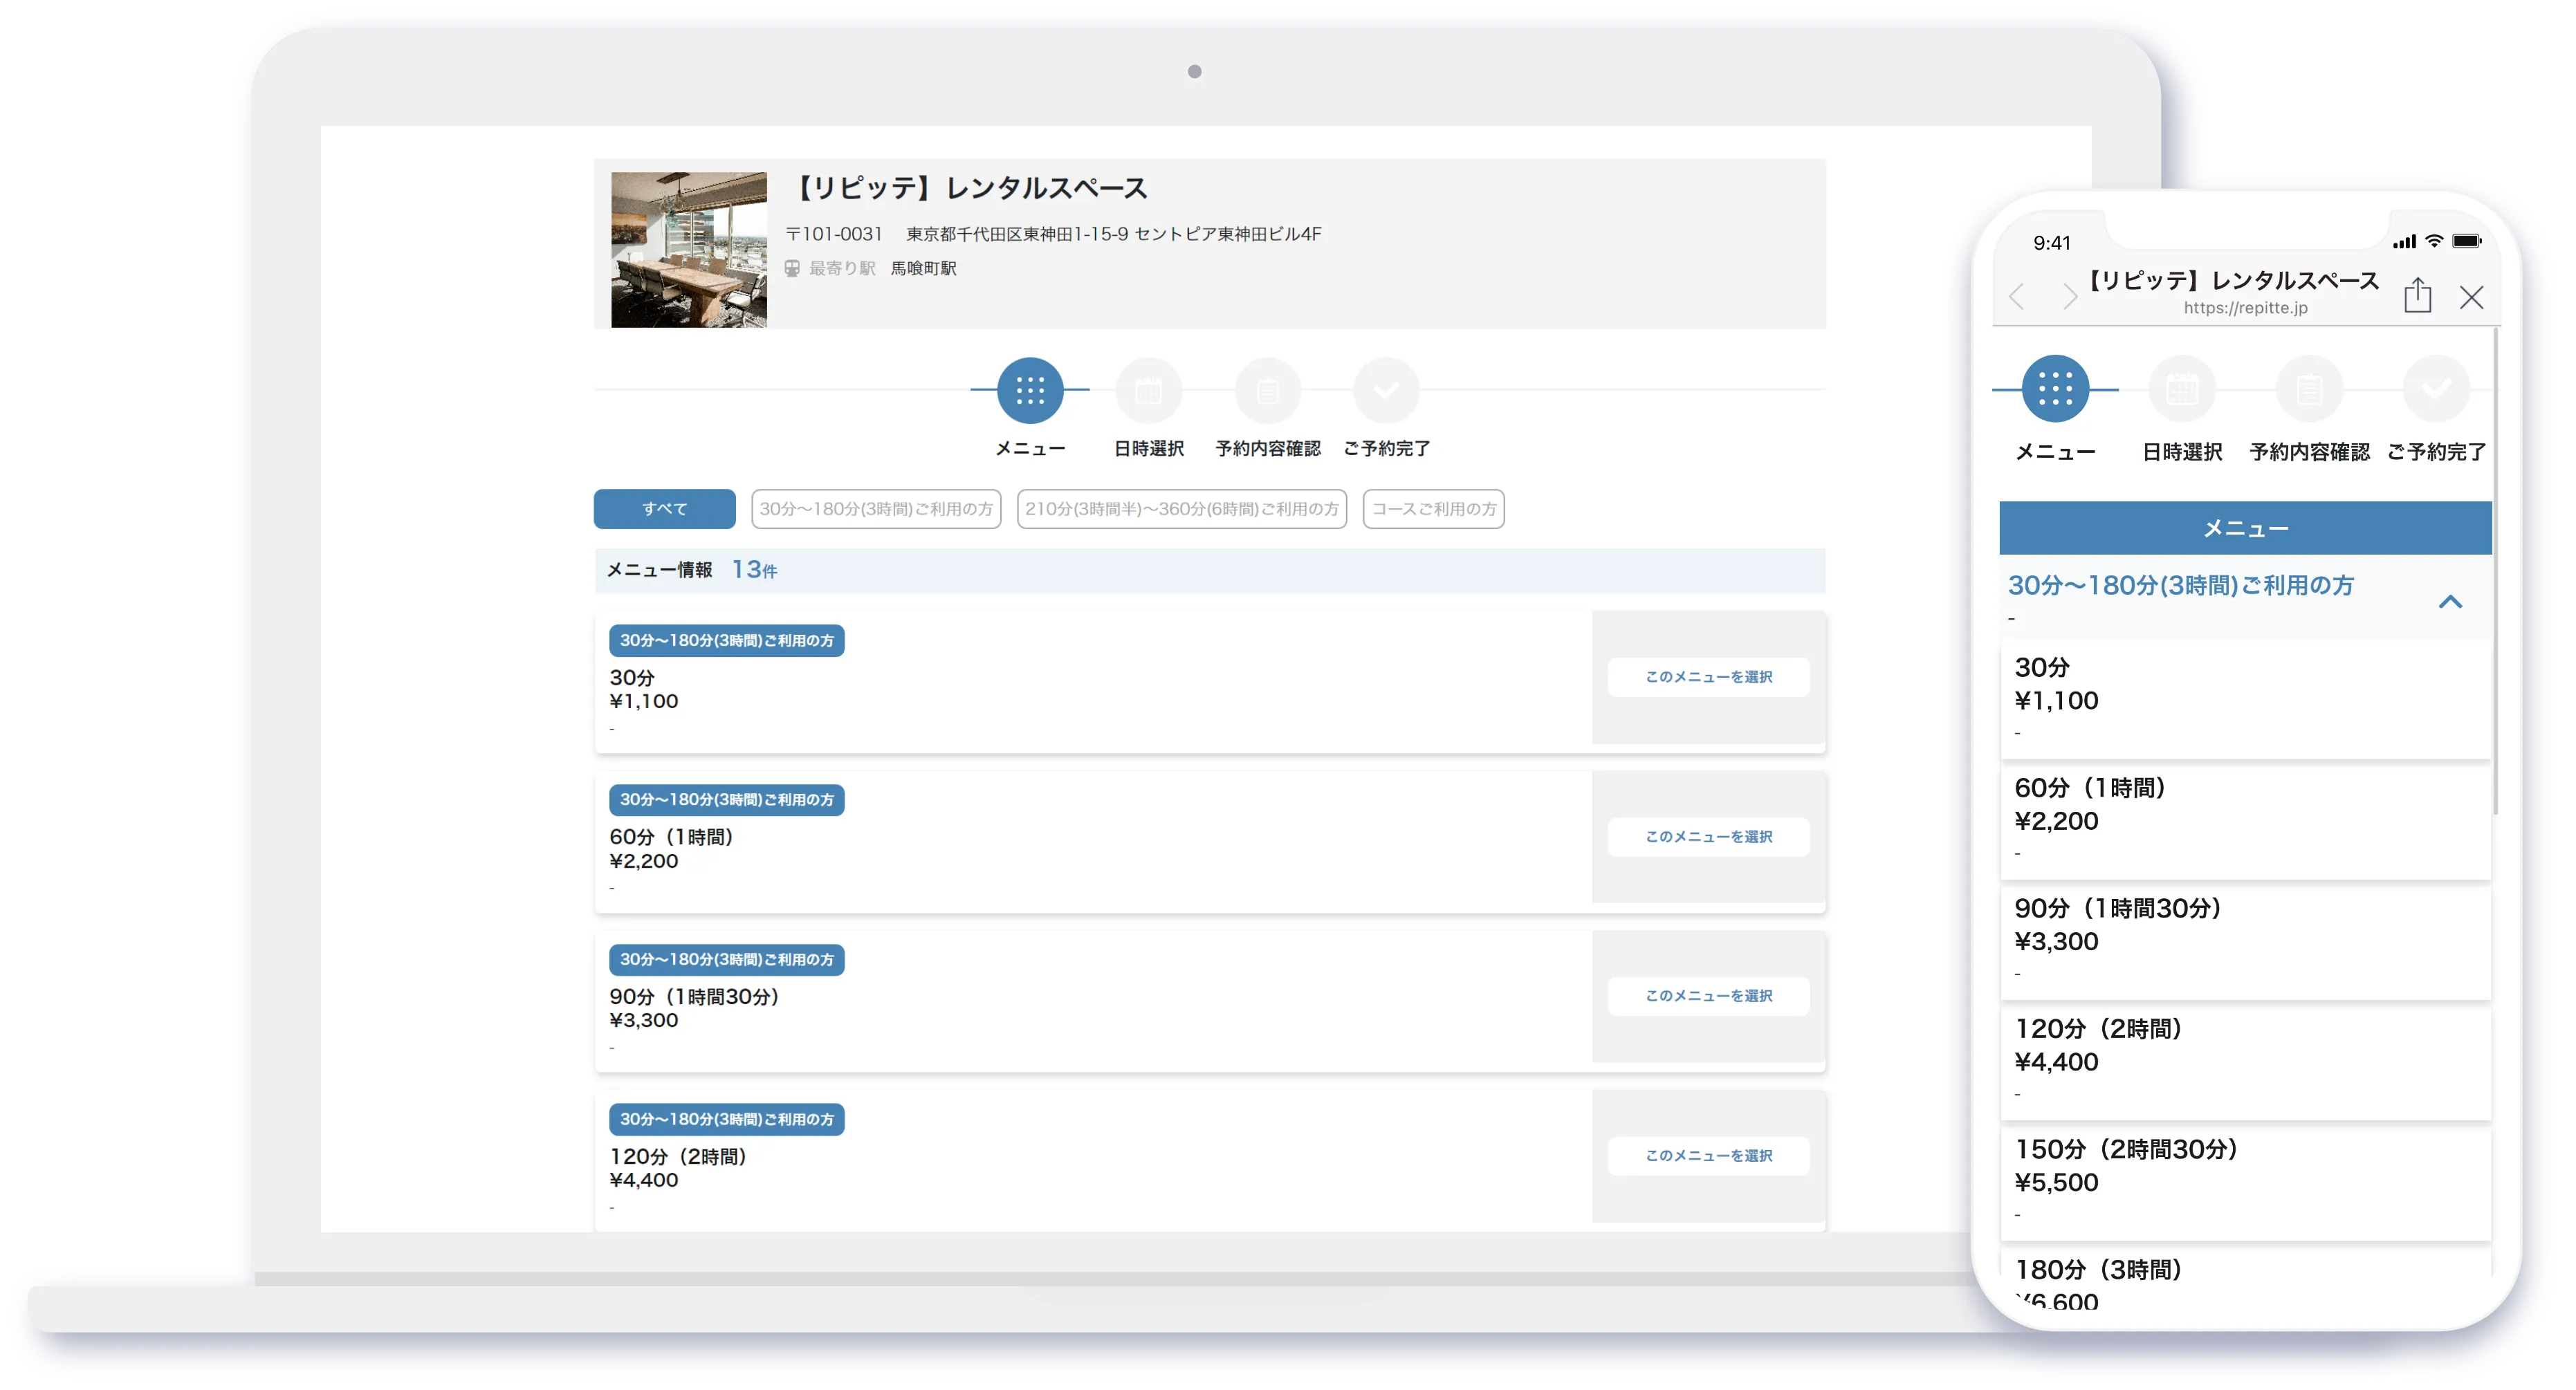This screenshot has width=2576, height=1390.
Task: Click このメニューを選択 for the 120分 menu
Action: [1708, 1156]
